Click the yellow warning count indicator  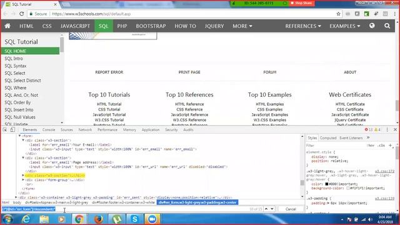click(x=377, y=129)
